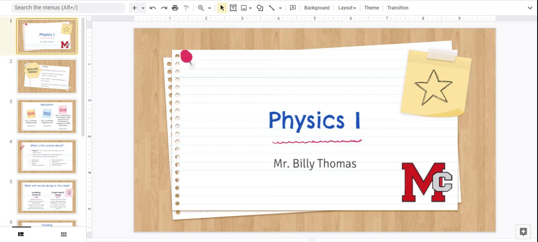This screenshot has height=242, width=538.
Task: Insert a text box
Action: click(233, 8)
